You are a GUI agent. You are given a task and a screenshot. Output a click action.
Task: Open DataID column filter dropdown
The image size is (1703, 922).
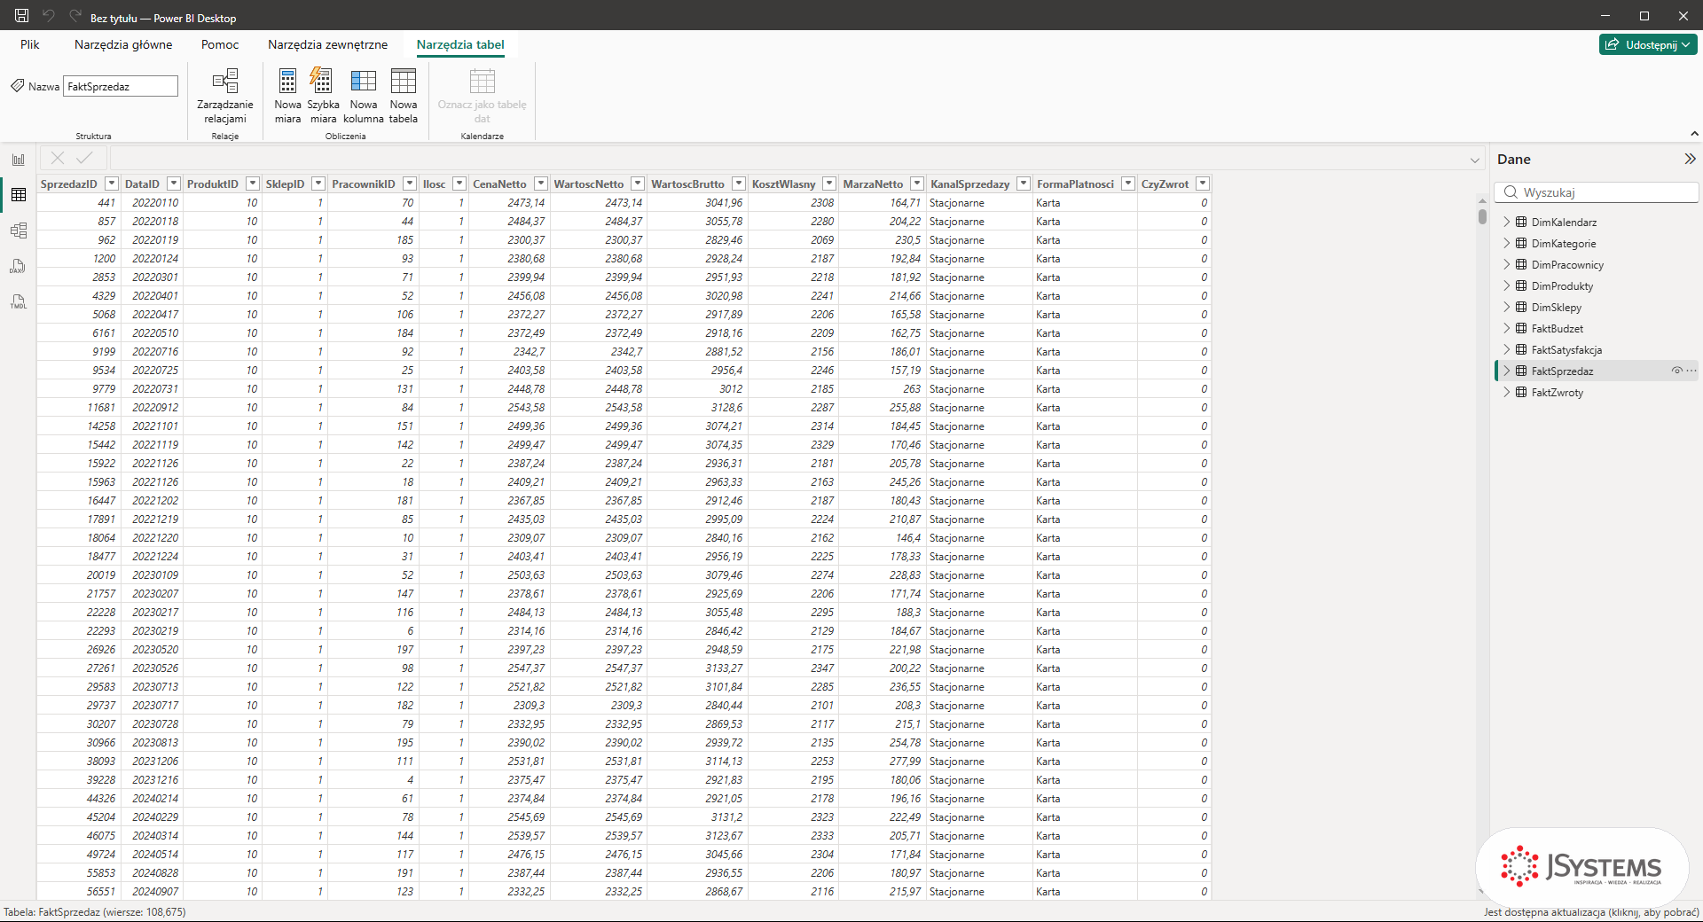174,184
